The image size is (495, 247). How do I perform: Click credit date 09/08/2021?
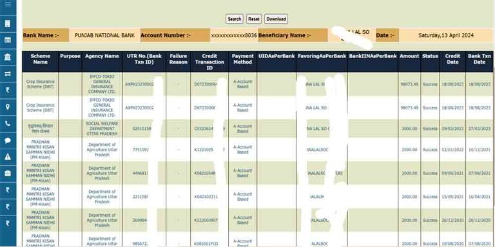point(452,173)
